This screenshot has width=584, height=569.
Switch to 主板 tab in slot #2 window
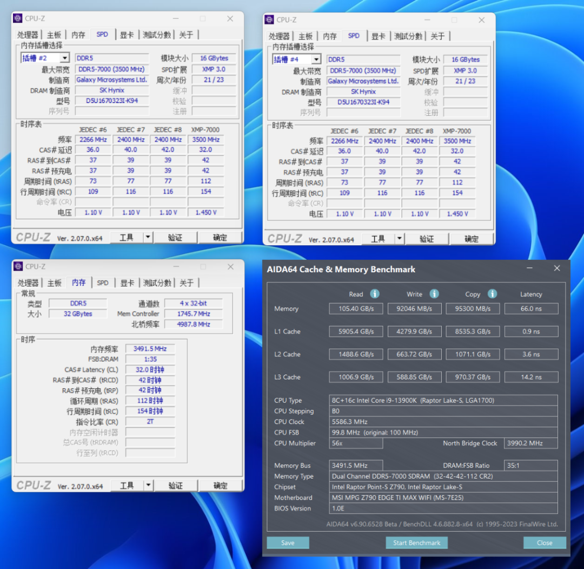[x=54, y=35]
